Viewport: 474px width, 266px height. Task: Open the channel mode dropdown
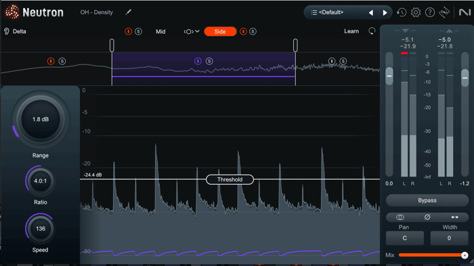[x=192, y=31]
